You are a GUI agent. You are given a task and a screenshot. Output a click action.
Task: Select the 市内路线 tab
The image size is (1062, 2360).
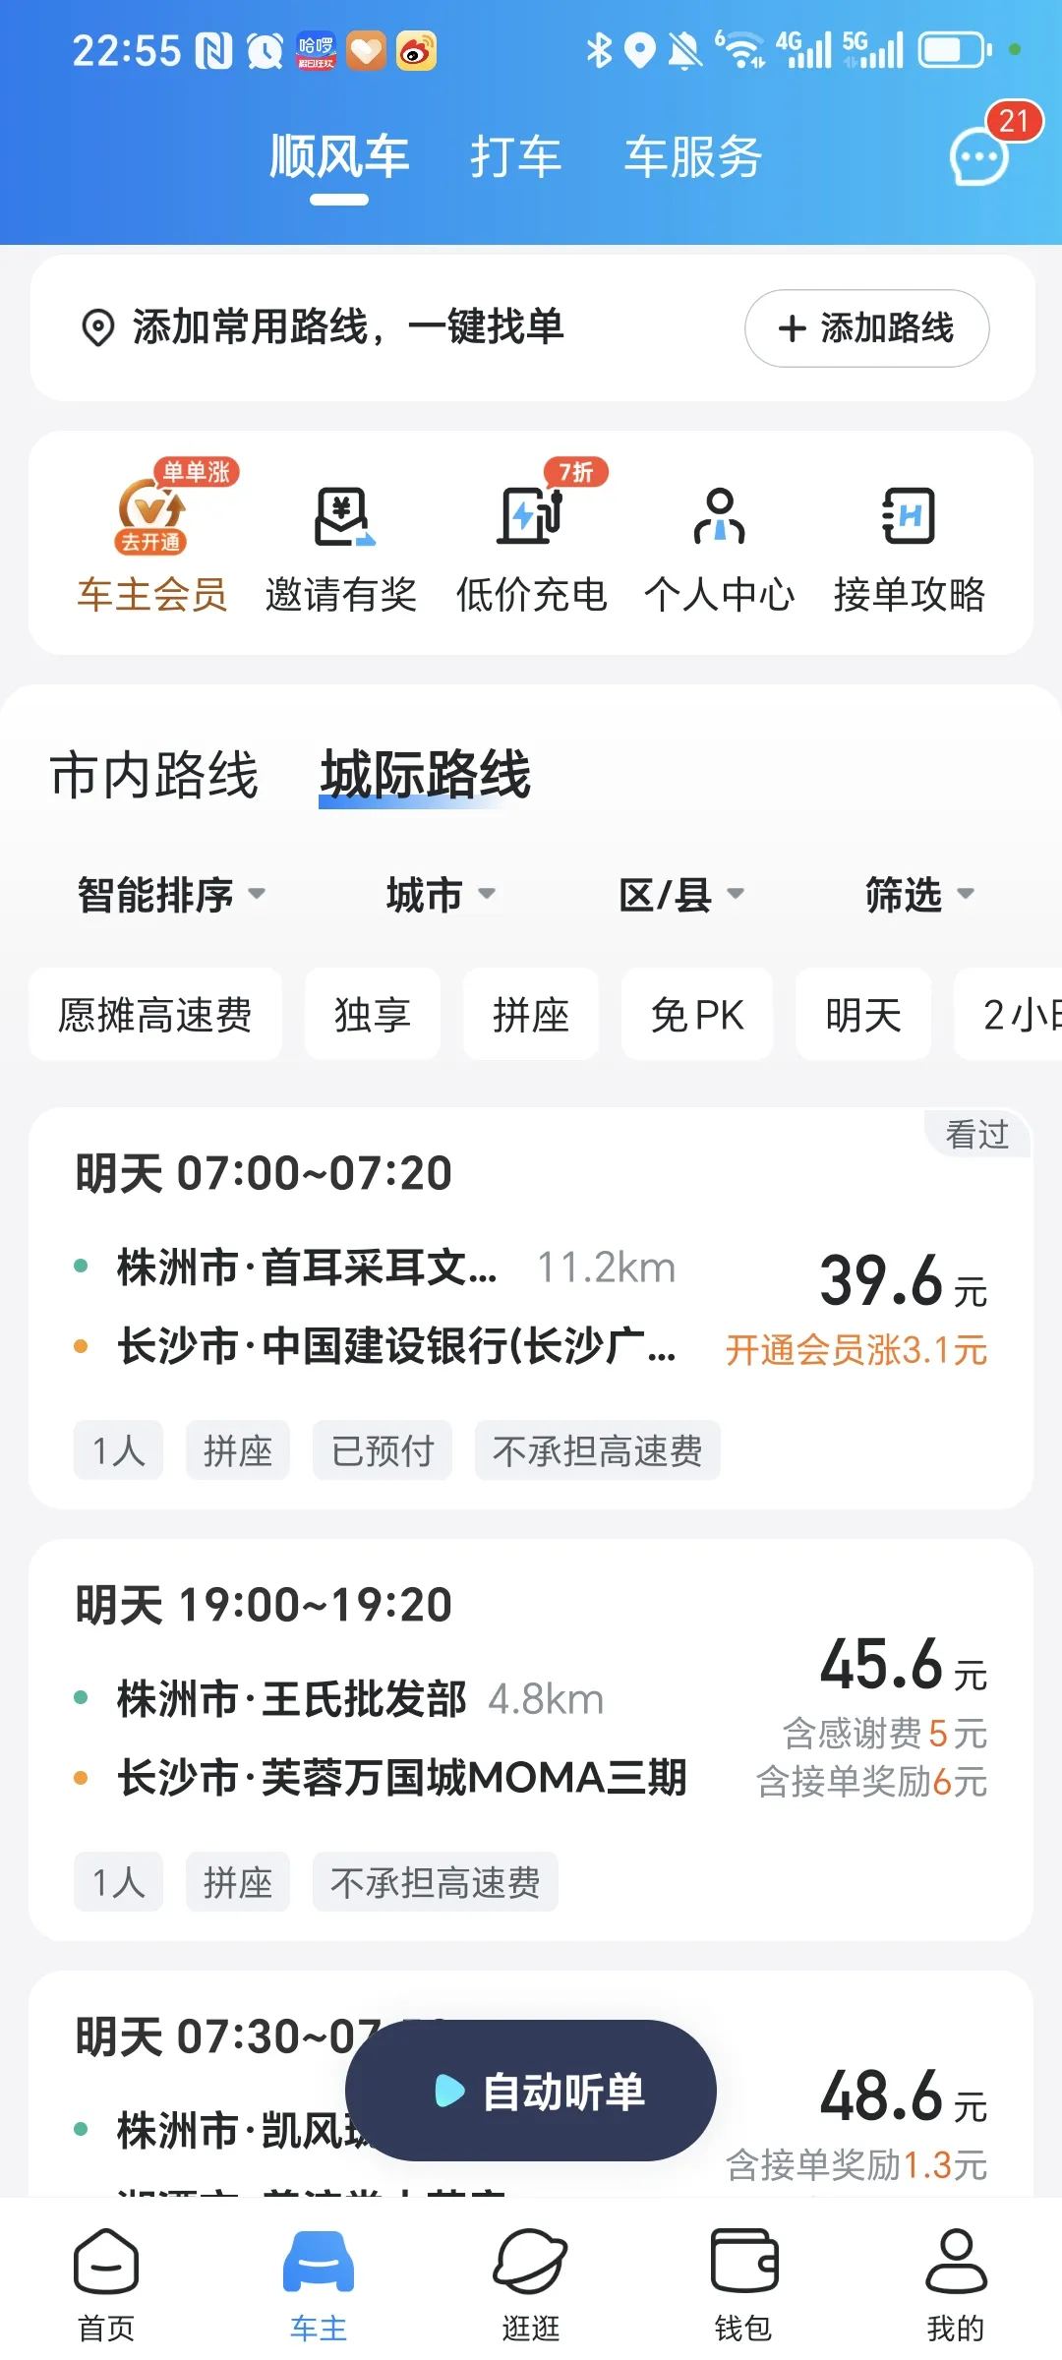click(x=154, y=775)
